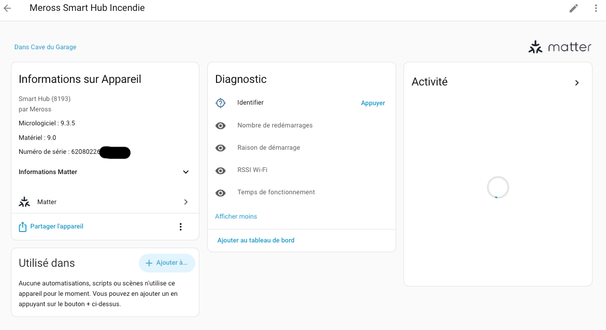Expand Informations Matter section chevron
The width and height of the screenshot is (606, 330).
click(x=186, y=172)
